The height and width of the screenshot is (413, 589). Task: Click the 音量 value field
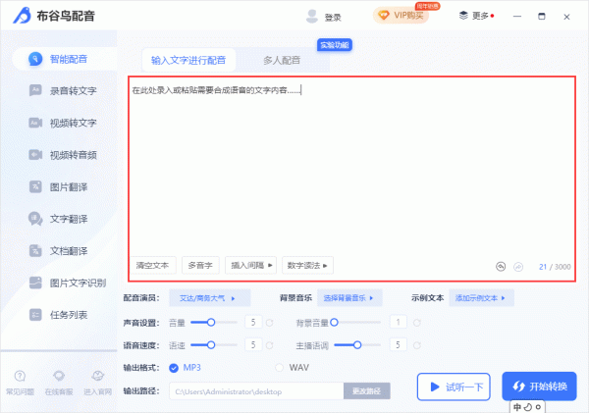[x=253, y=322]
